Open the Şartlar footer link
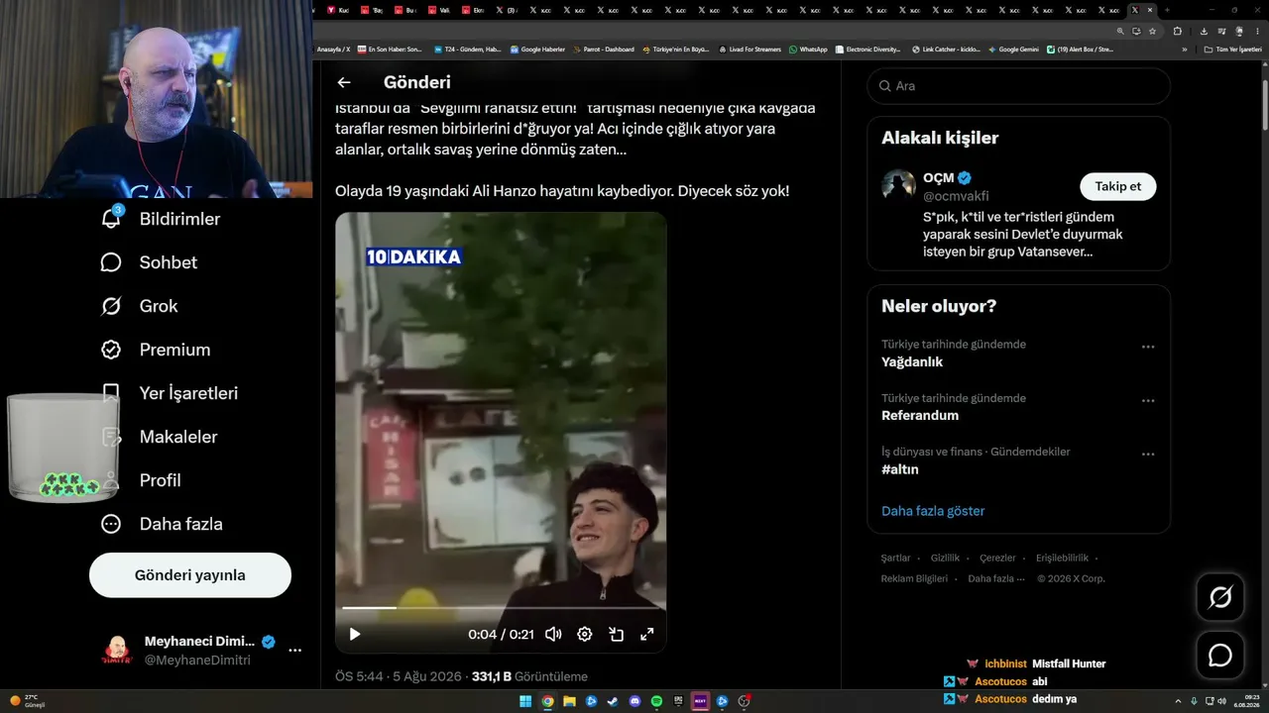 [895, 558]
